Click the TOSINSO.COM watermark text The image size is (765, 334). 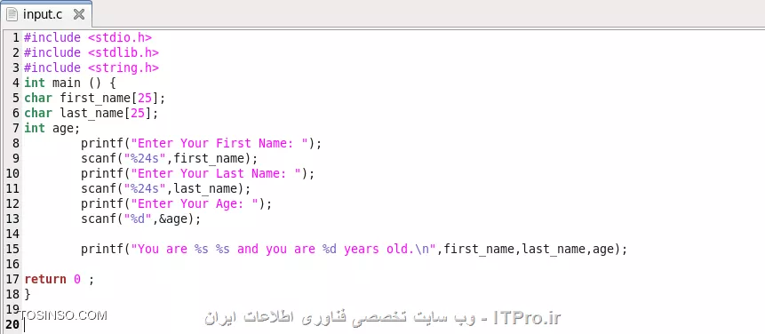(62, 315)
